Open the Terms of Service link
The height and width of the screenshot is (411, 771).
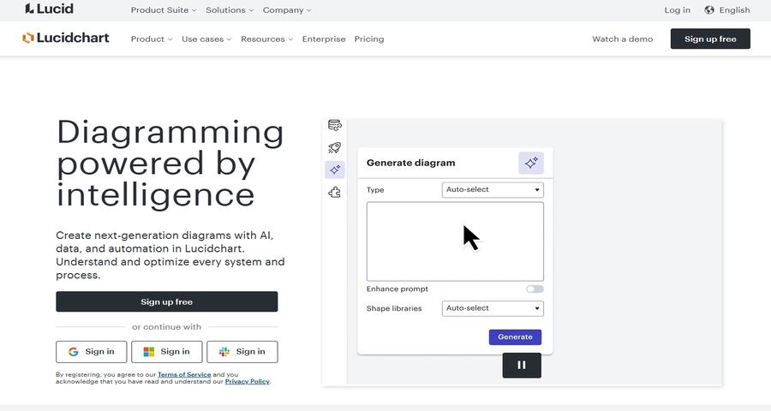[183, 375]
